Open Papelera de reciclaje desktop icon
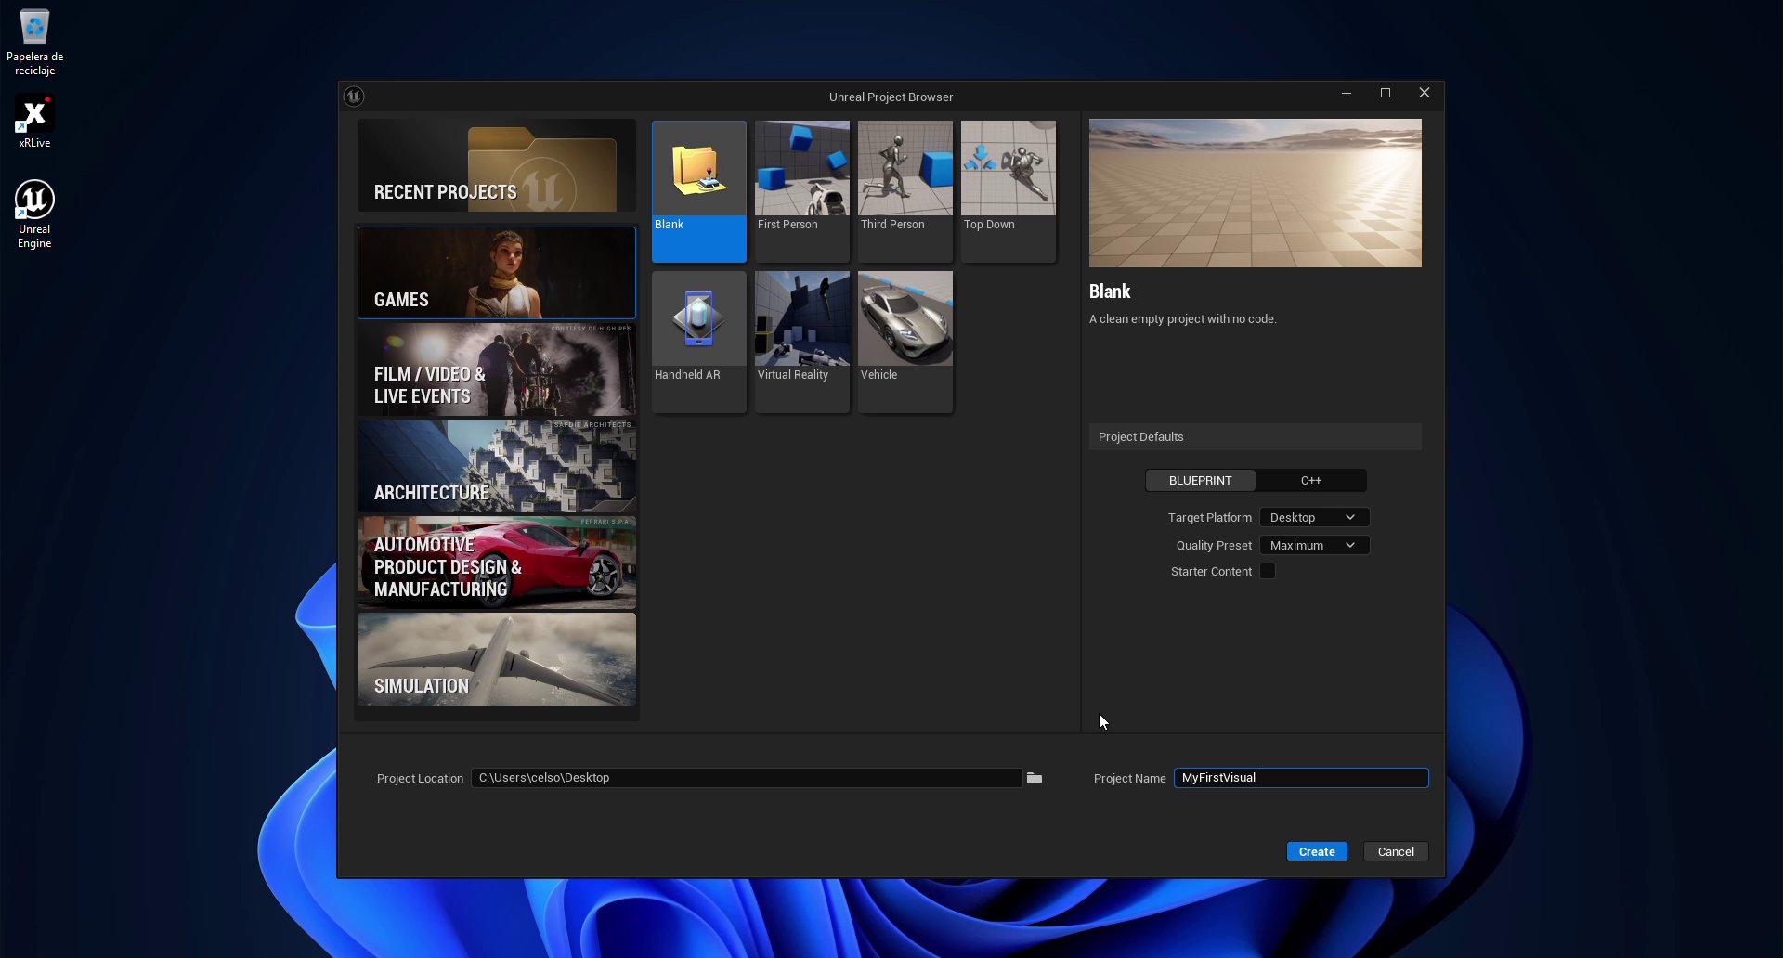This screenshot has height=958, width=1783. tap(34, 42)
